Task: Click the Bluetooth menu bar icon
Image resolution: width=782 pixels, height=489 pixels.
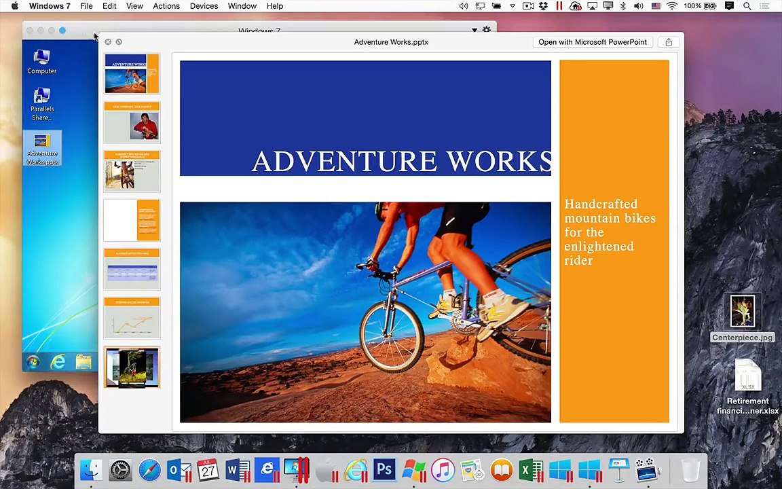Action: [x=623, y=6]
